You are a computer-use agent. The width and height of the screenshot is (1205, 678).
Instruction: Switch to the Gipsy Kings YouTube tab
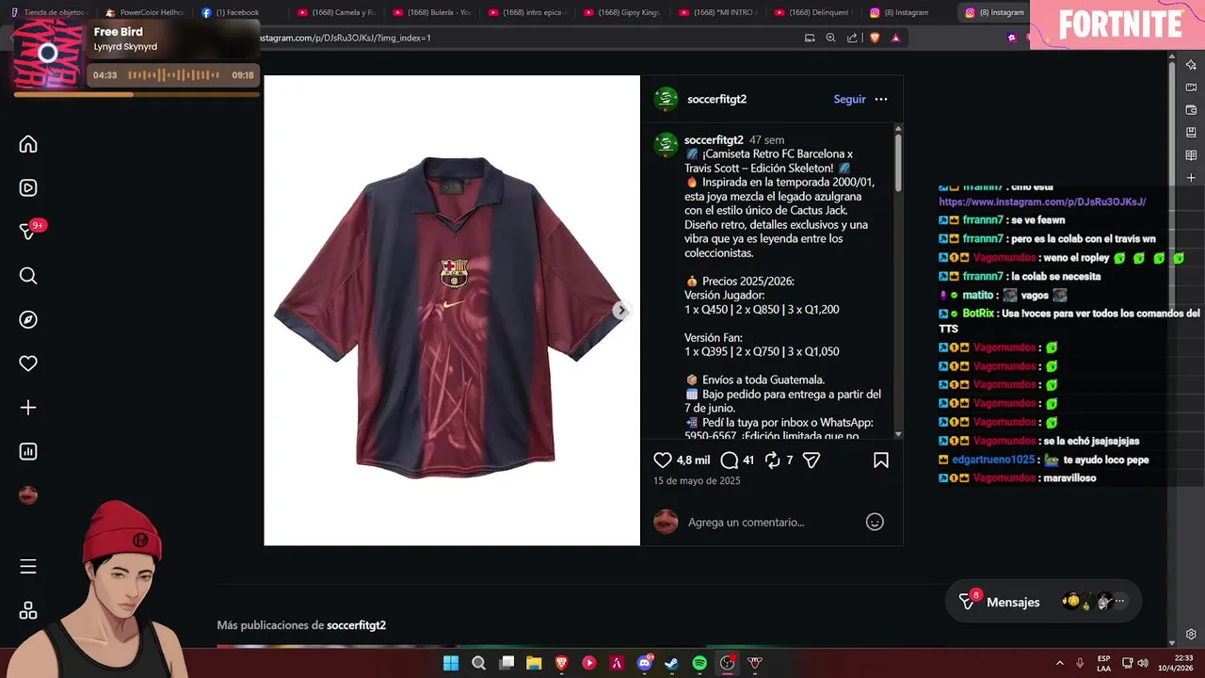point(621,12)
